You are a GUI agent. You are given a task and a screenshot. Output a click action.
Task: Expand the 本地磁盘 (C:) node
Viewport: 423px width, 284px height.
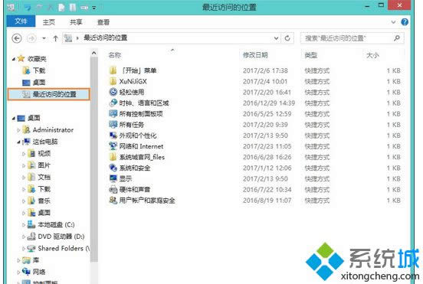[x=24, y=225]
